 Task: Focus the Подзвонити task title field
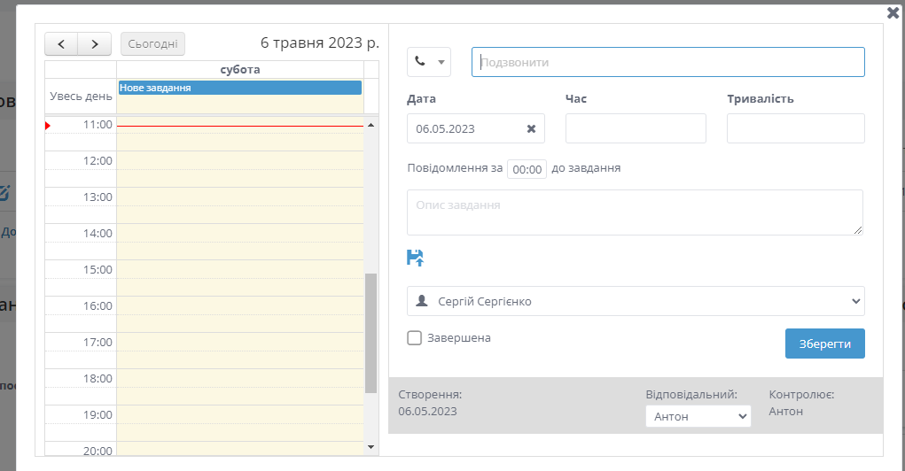(667, 62)
